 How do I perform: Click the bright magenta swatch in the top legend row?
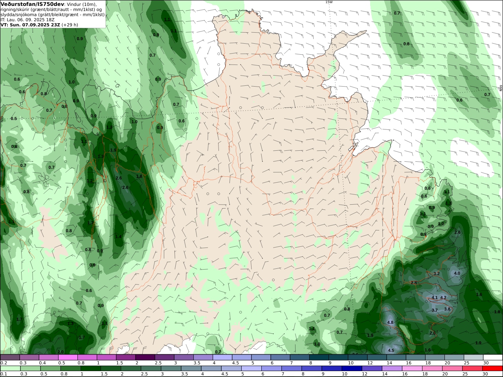click(68, 357)
